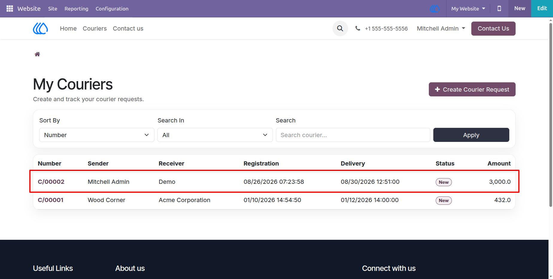Screen dimensions: 553x279
Task: Open the Reporting menu
Action: [x=76, y=9]
